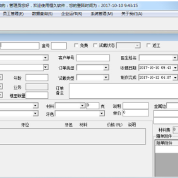Focus the 订单备注 text area
The width and height of the screenshot is (178, 178).
coord(124,91)
